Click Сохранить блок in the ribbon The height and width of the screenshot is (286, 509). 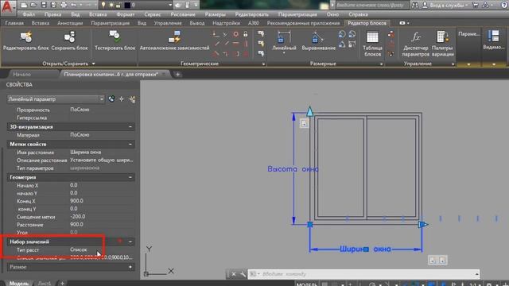click(x=69, y=41)
